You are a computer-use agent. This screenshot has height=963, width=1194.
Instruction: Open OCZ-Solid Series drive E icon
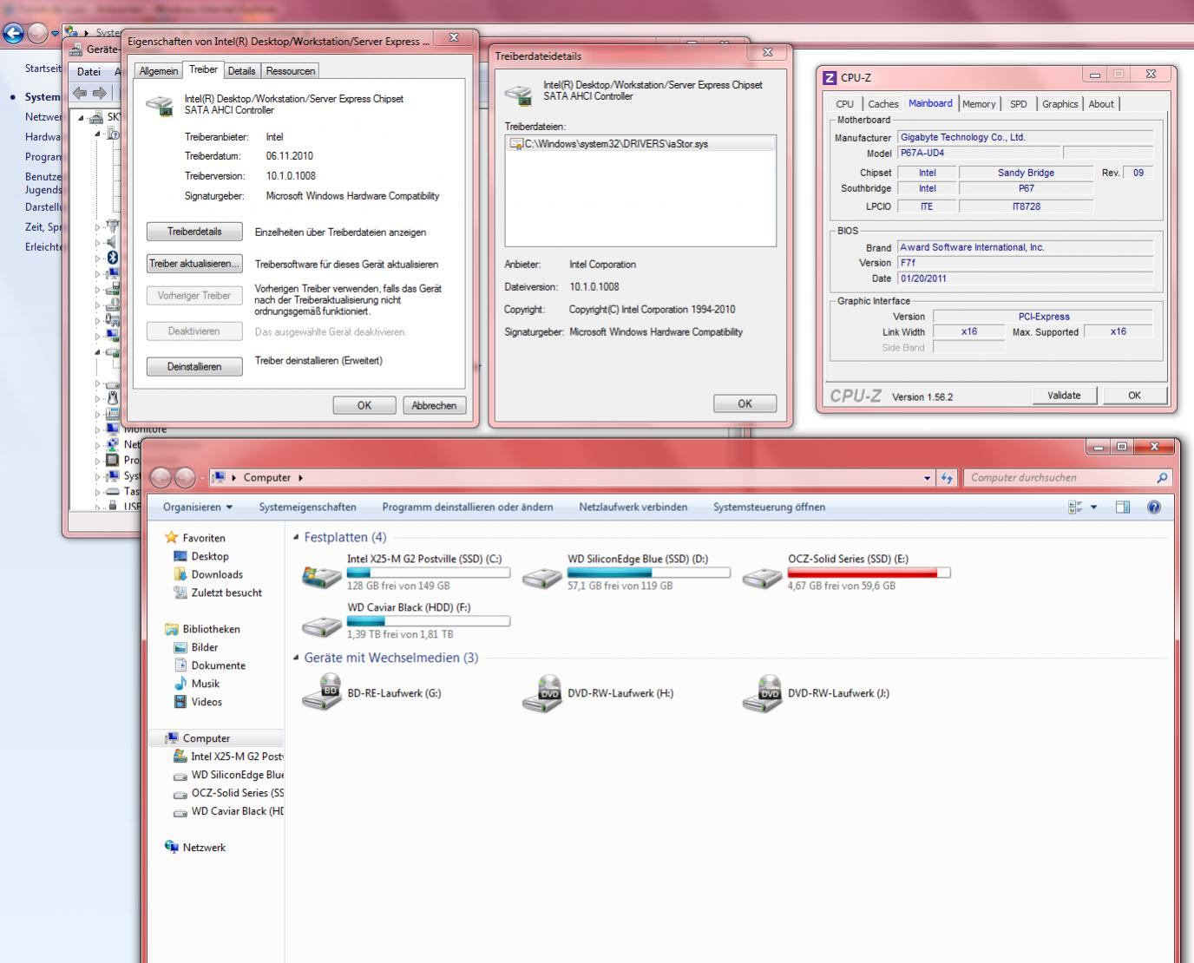coord(763,577)
